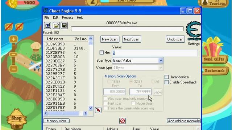
Task: Copy selected addresses with the red arrow icon
Action: coord(98,110)
